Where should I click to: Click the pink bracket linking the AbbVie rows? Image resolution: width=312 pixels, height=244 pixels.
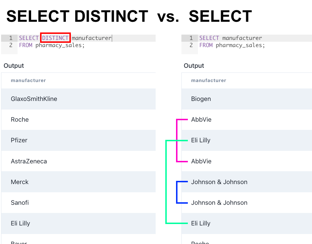(x=177, y=141)
